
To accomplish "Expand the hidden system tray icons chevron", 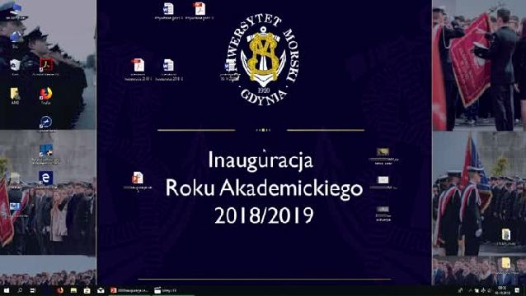I will tap(469, 290).
